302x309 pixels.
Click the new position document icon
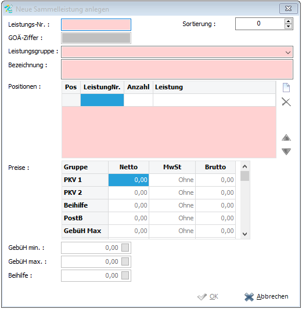(286, 88)
